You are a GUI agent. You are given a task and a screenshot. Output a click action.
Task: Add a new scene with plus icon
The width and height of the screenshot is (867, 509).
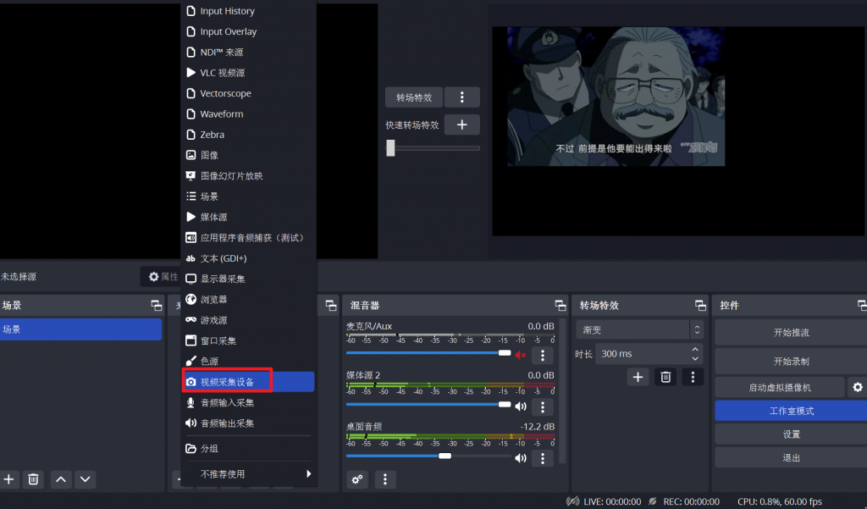click(x=8, y=479)
